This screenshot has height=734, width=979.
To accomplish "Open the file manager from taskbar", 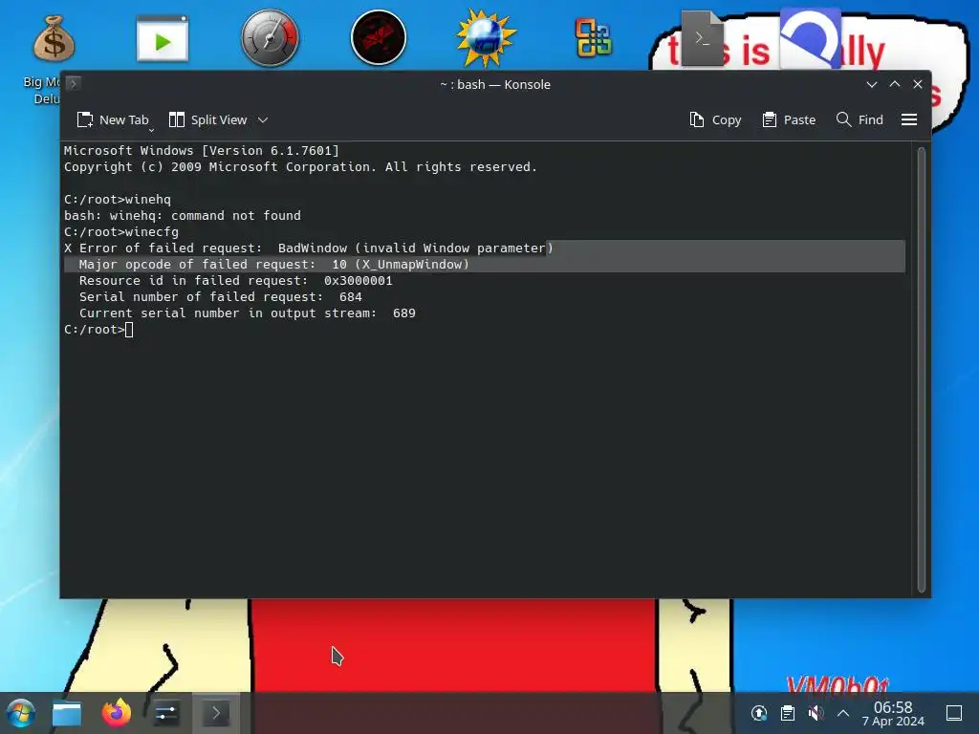I will point(67,713).
